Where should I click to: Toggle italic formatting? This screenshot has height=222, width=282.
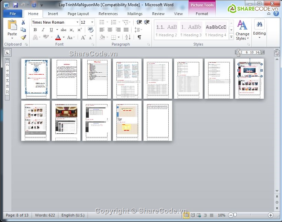pos(43,30)
